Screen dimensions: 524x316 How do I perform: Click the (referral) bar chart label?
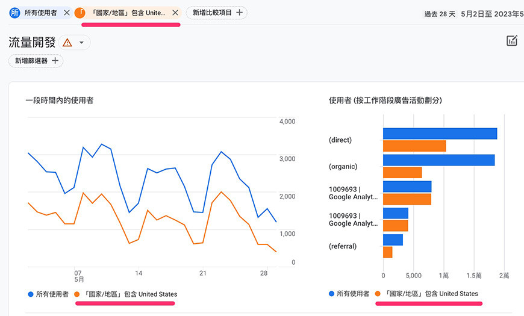343,246
